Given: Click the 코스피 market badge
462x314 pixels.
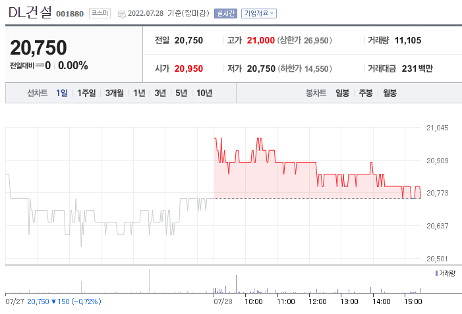Looking at the screenshot, I should click(x=100, y=13).
